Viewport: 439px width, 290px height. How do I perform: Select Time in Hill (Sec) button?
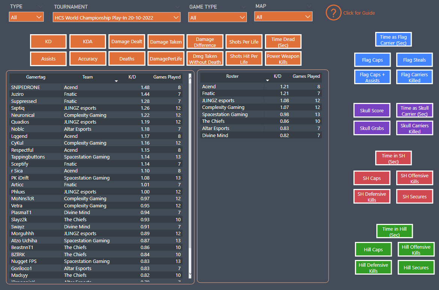pyautogui.click(x=394, y=231)
